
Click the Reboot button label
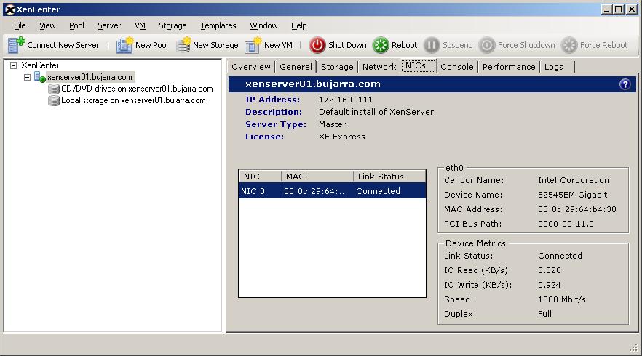[404, 45]
